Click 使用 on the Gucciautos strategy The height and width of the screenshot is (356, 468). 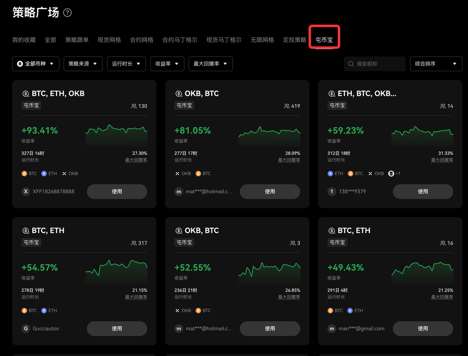pyautogui.click(x=117, y=329)
